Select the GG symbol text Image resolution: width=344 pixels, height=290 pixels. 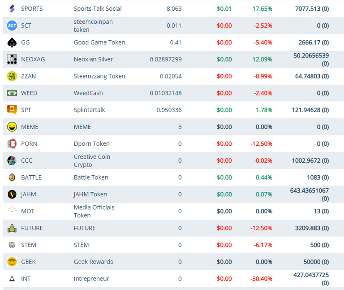(25, 43)
